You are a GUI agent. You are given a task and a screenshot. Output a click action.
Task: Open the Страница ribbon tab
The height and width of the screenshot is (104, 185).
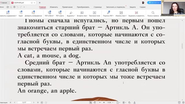pyautogui.click(x=98, y=7)
